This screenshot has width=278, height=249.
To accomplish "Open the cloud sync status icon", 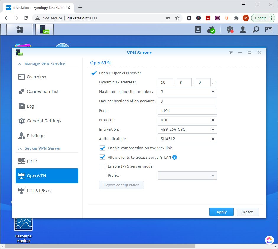I will [x=211, y=30].
